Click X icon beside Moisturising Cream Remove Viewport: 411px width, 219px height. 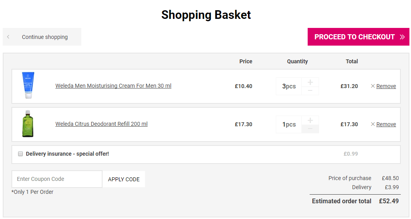click(373, 86)
